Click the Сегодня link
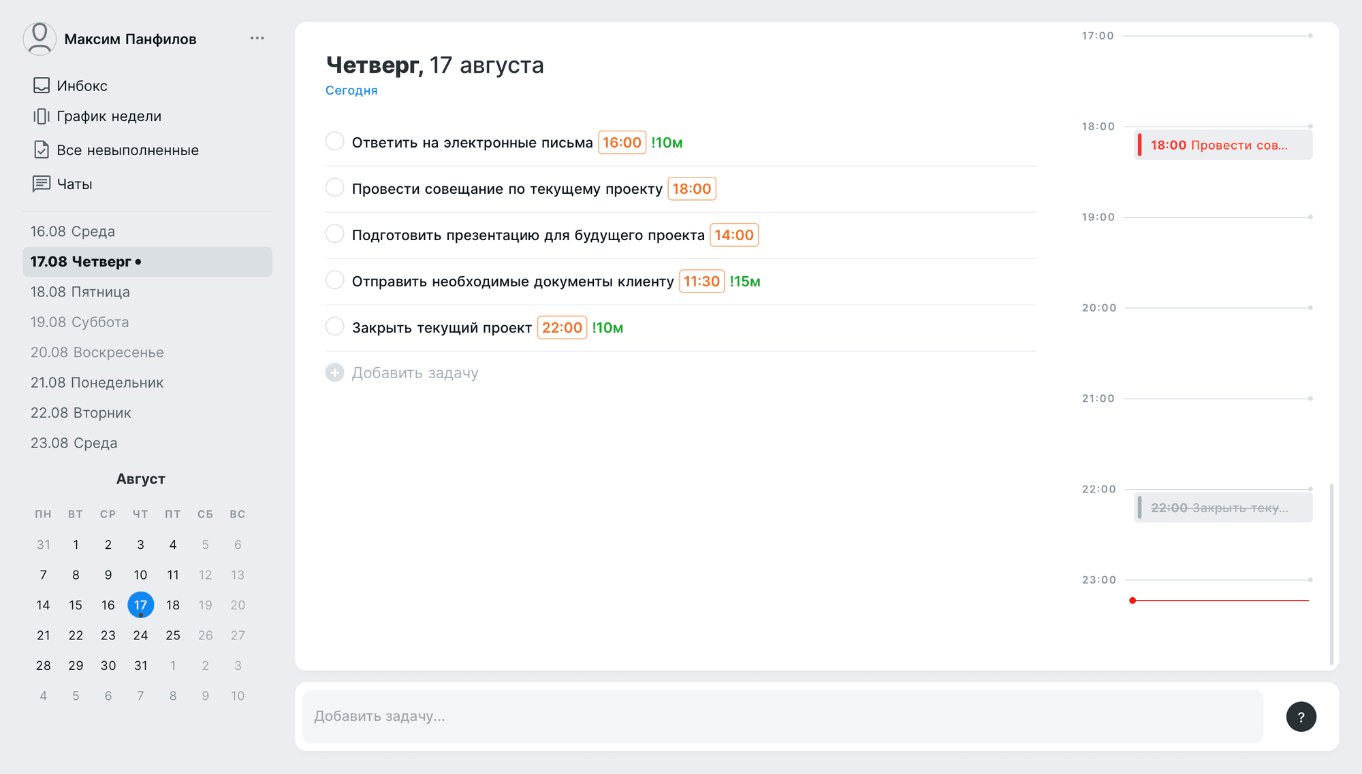 point(351,90)
